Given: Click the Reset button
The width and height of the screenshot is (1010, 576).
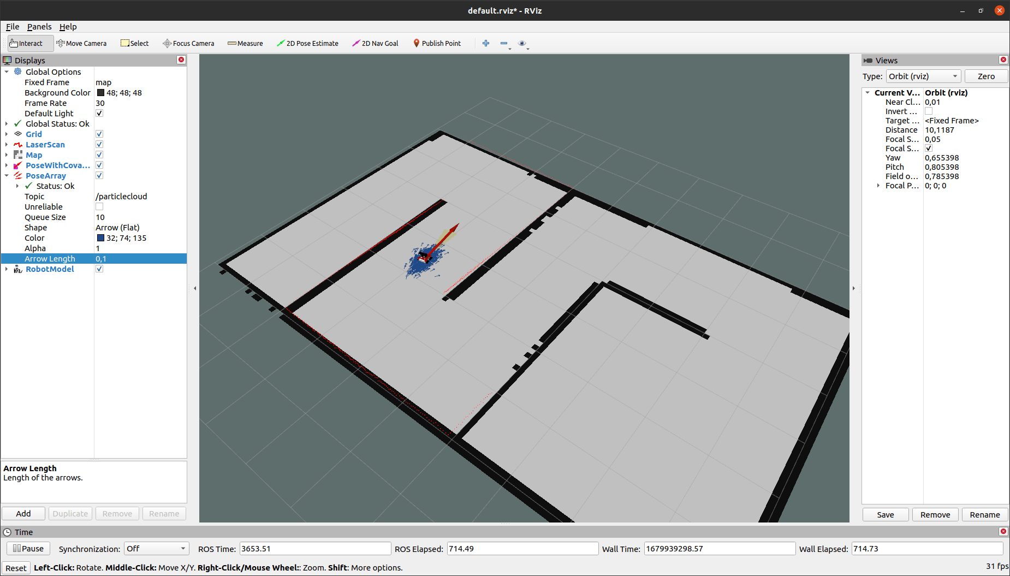Looking at the screenshot, I should coord(16,568).
